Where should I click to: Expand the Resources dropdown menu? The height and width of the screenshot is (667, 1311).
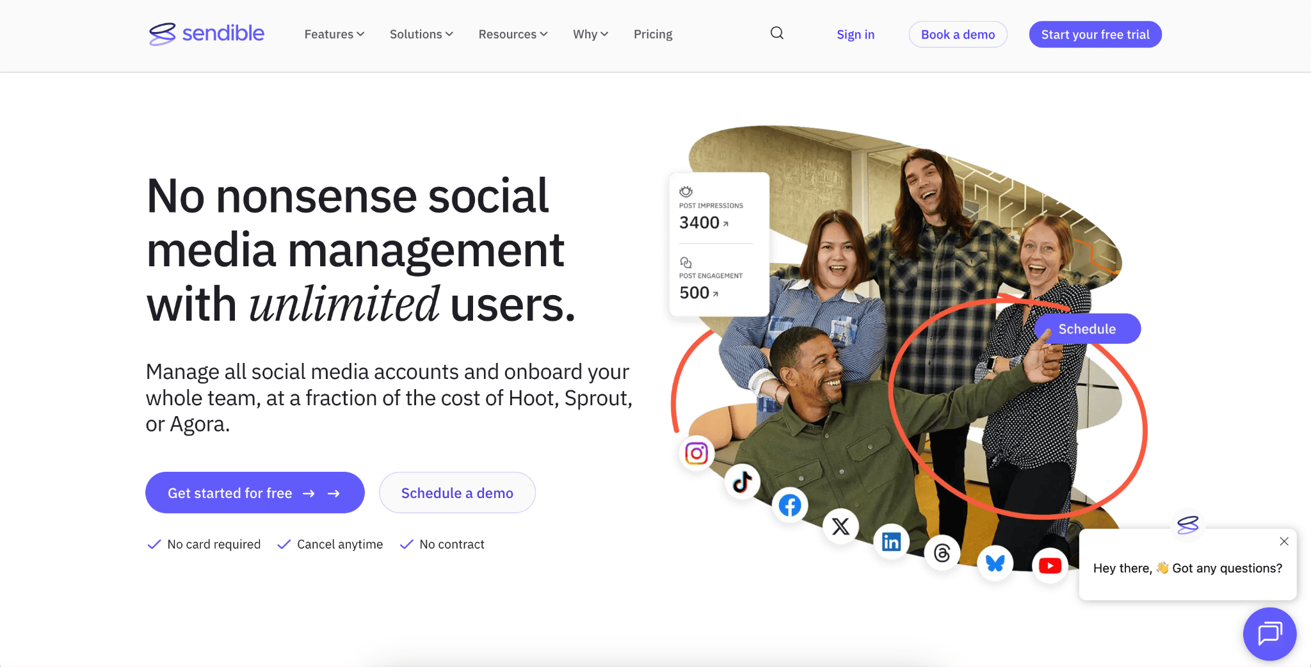[x=513, y=34]
